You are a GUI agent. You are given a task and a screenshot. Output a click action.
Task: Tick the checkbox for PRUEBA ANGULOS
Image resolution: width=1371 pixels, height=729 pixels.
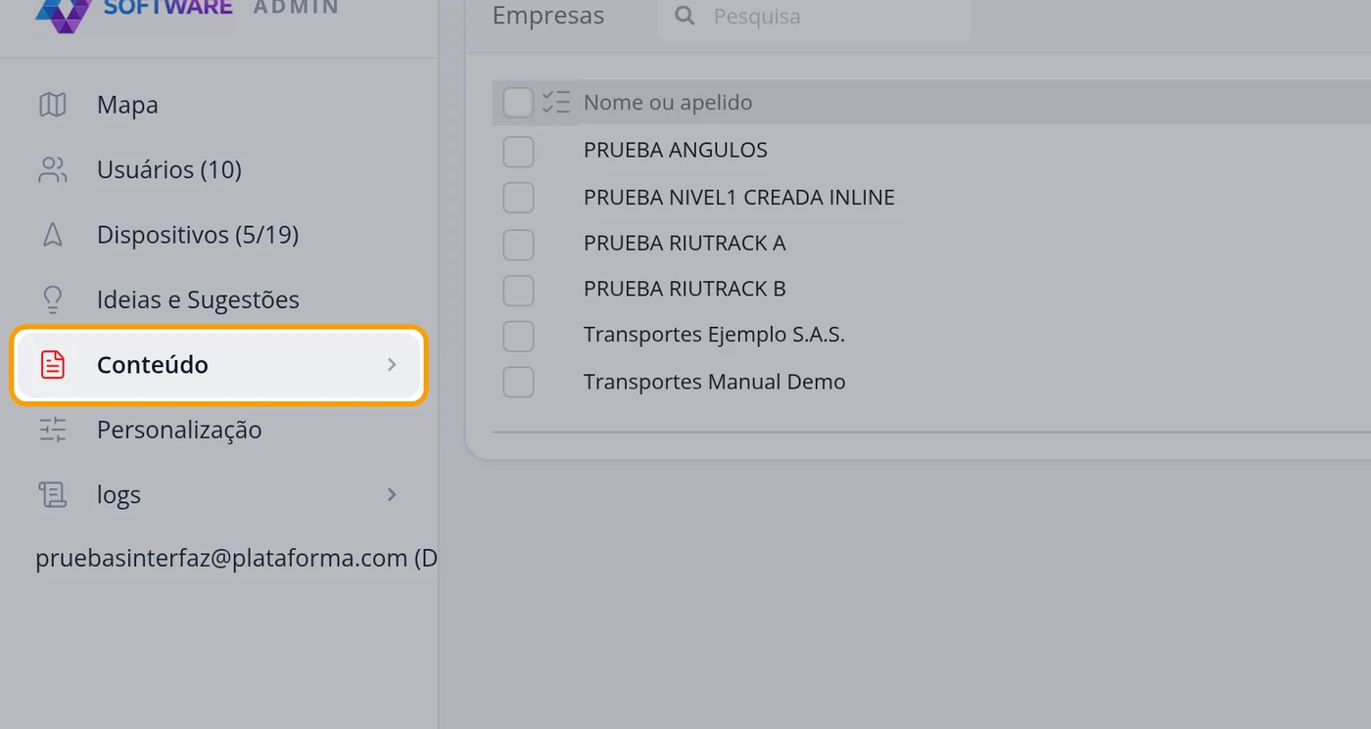coord(518,152)
